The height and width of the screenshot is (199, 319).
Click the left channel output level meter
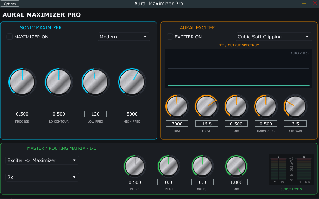coord(278,169)
